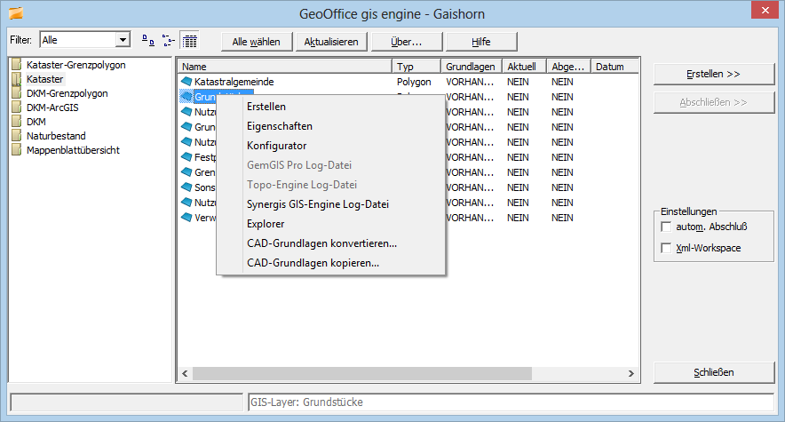Click the folder icon beside Kataster-Grenzpolygon

(17, 65)
